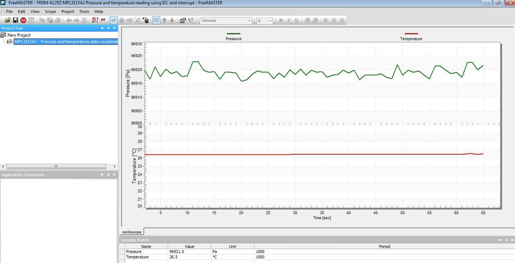The height and width of the screenshot is (263, 515).
Task: Close the Project Tree panel
Action: [x=114, y=28]
